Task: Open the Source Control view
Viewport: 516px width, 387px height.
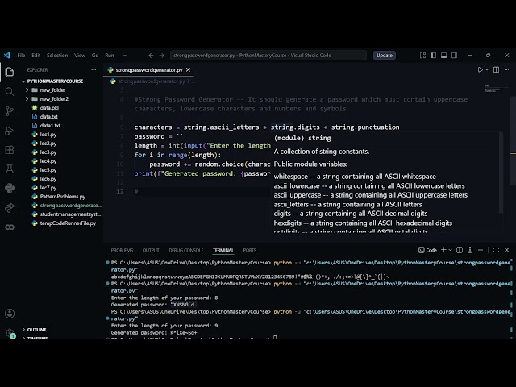Action: coord(10,111)
